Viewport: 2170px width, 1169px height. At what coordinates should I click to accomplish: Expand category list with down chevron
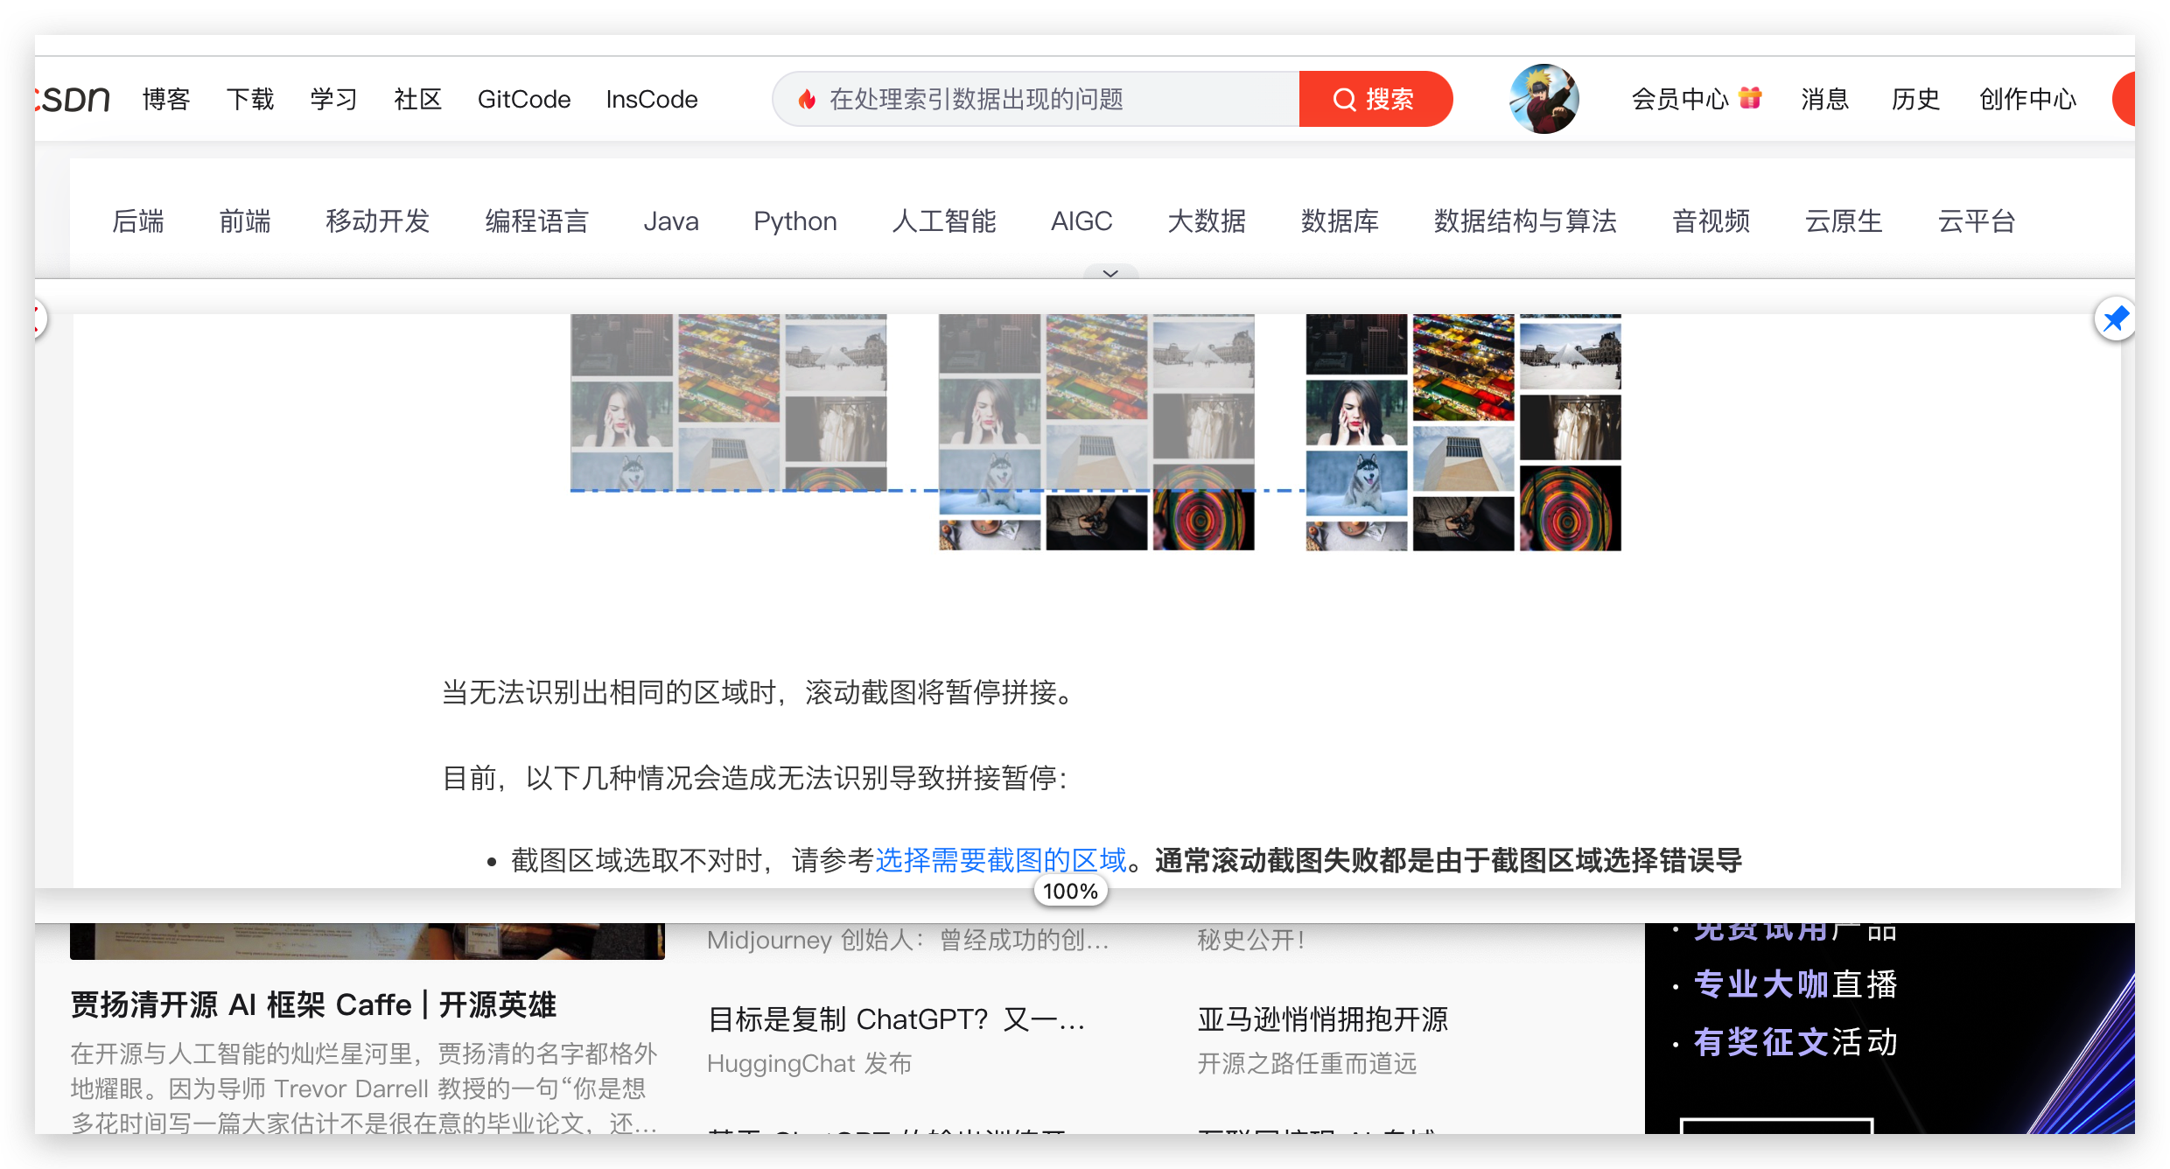click(x=1110, y=273)
